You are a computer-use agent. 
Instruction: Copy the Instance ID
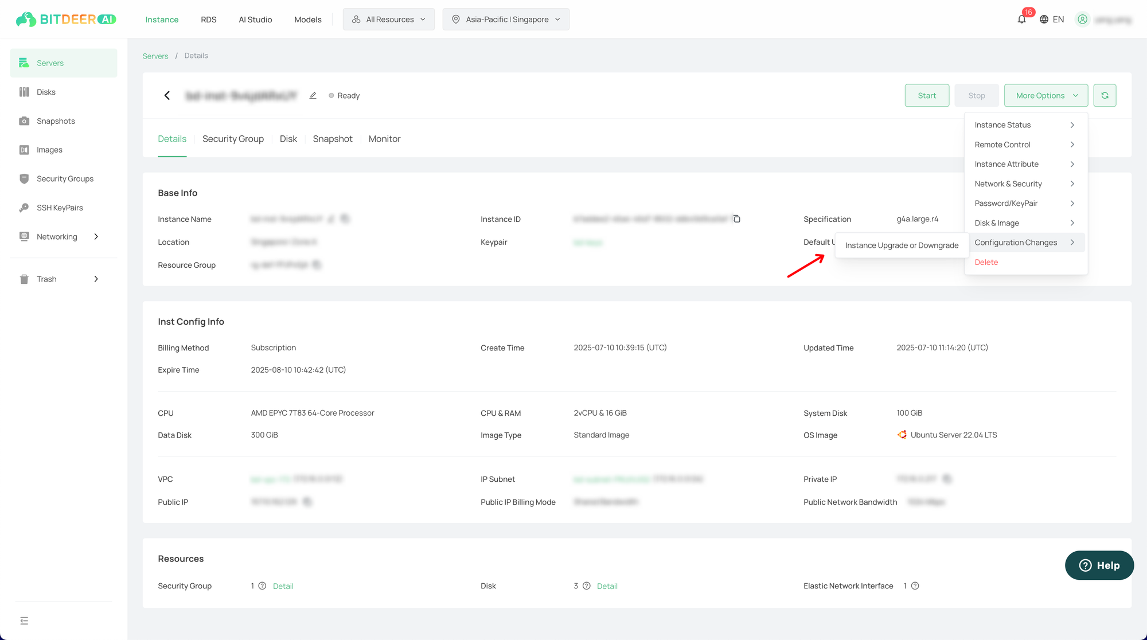(737, 219)
